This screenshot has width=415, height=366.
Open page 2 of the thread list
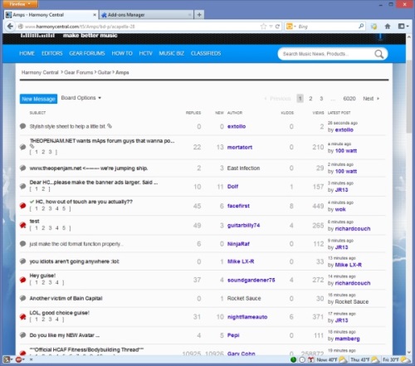click(310, 99)
